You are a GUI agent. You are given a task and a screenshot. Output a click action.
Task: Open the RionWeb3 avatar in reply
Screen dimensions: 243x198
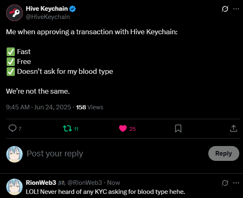pyautogui.click(x=14, y=187)
